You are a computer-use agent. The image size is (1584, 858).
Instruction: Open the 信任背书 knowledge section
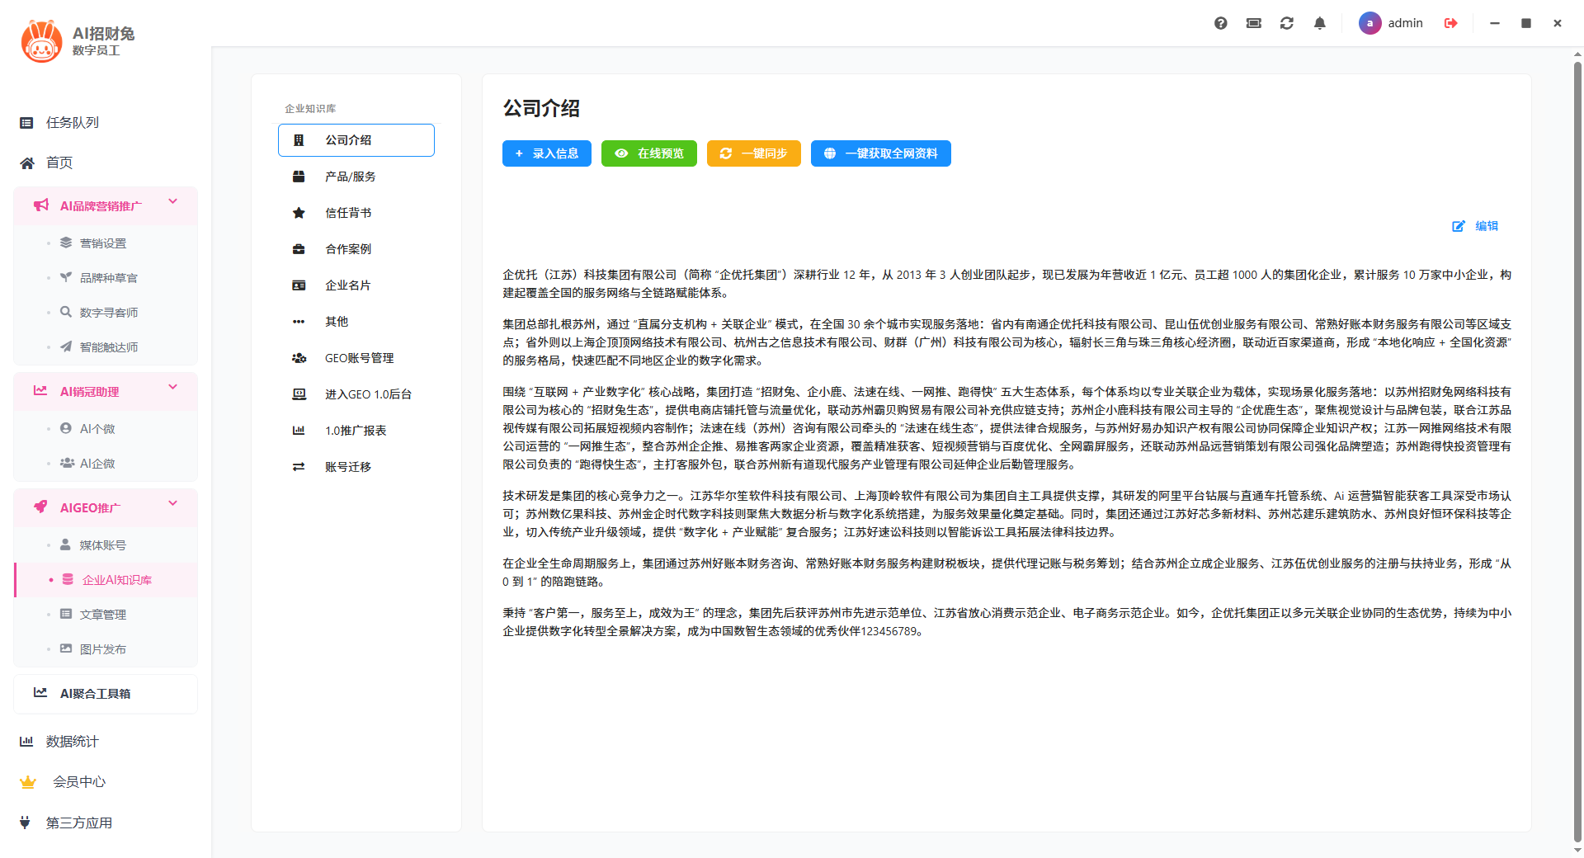coord(348,212)
